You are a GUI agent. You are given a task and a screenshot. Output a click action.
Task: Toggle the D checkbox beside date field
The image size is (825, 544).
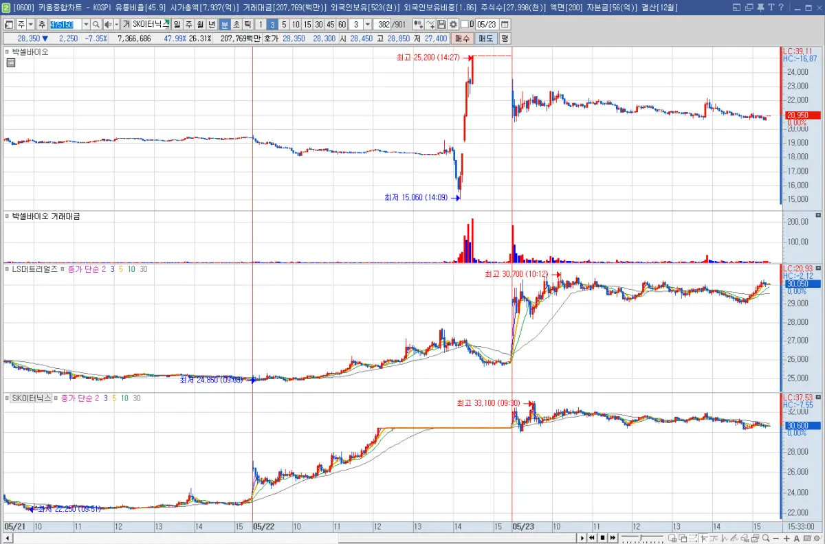coord(464,24)
